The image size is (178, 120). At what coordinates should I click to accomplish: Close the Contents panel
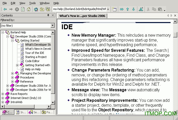coord(53,15)
